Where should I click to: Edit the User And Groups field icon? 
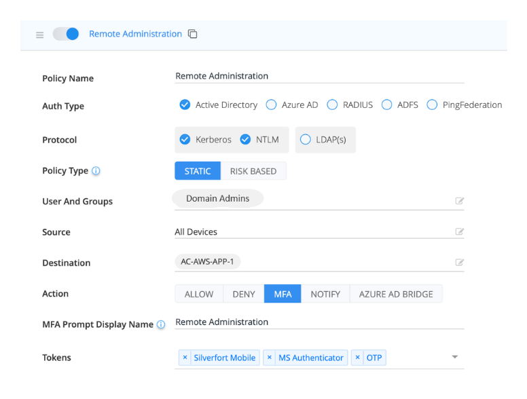point(460,201)
